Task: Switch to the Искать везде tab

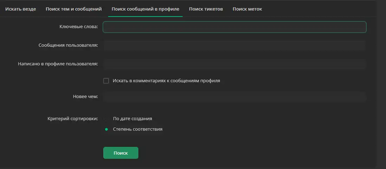Action: [x=21, y=9]
